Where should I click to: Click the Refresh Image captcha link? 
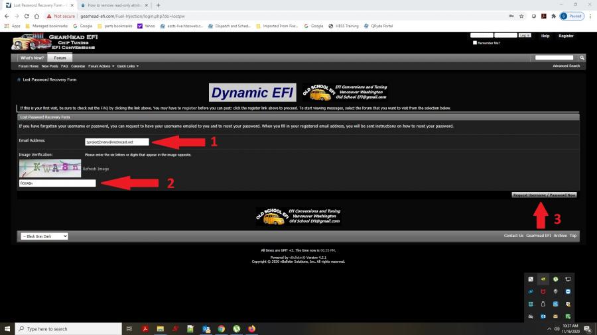click(x=96, y=169)
